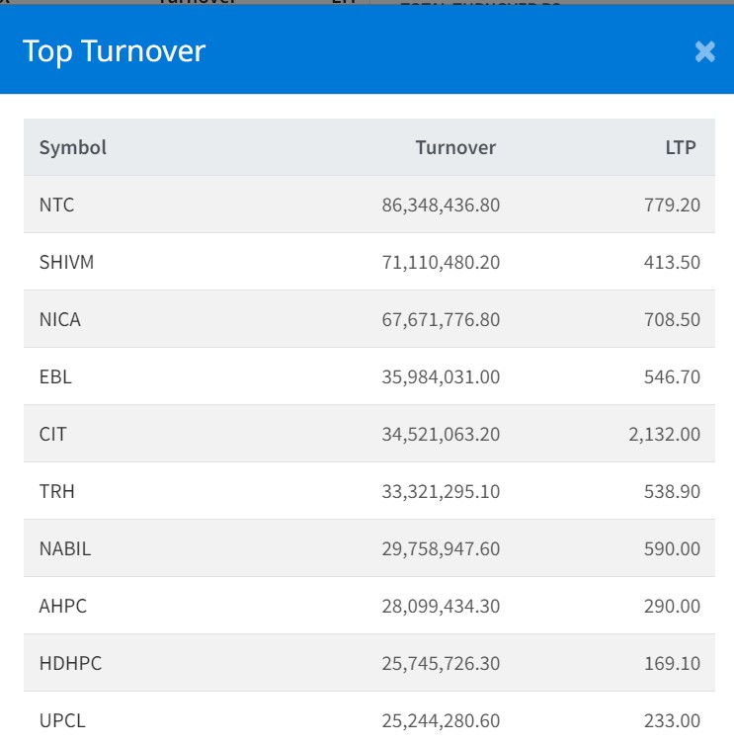Image resolution: width=734 pixels, height=745 pixels.
Task: Open the CIT stock entry
Action: point(53,434)
